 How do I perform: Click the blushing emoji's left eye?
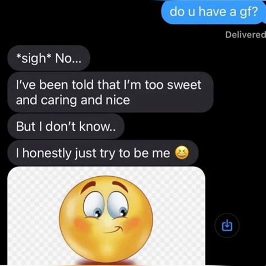click(x=94, y=205)
